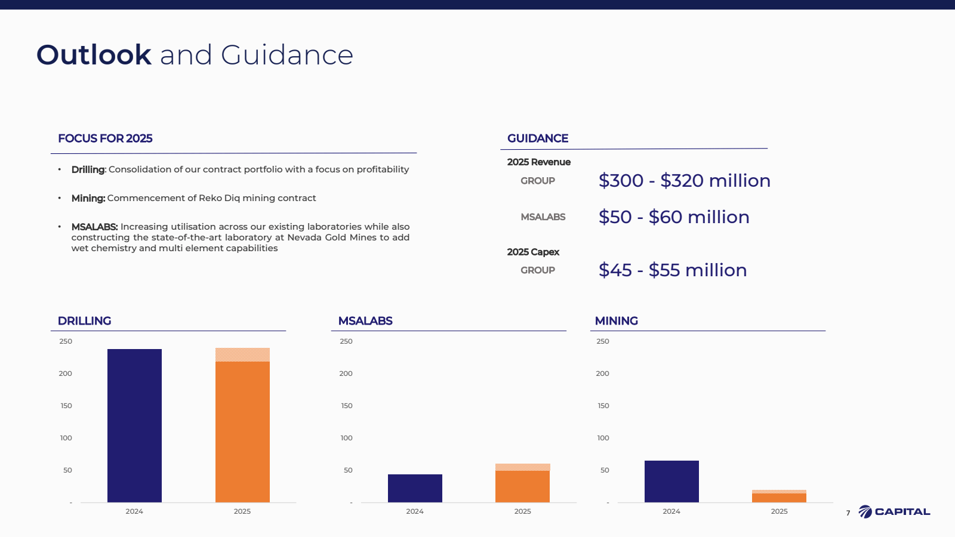The width and height of the screenshot is (955, 537).
Task: Click the Mining 2025 orange bar
Action: [x=779, y=498]
